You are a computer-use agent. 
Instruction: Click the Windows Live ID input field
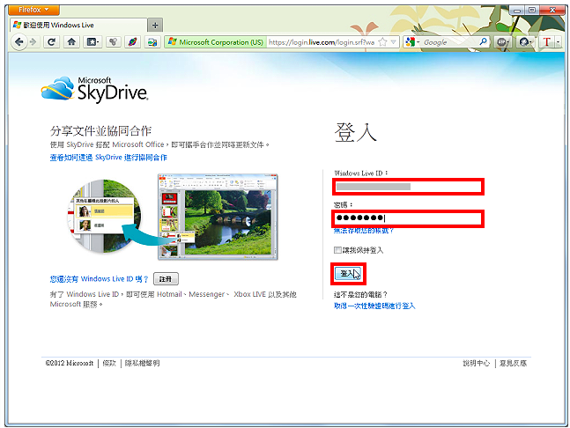click(408, 187)
